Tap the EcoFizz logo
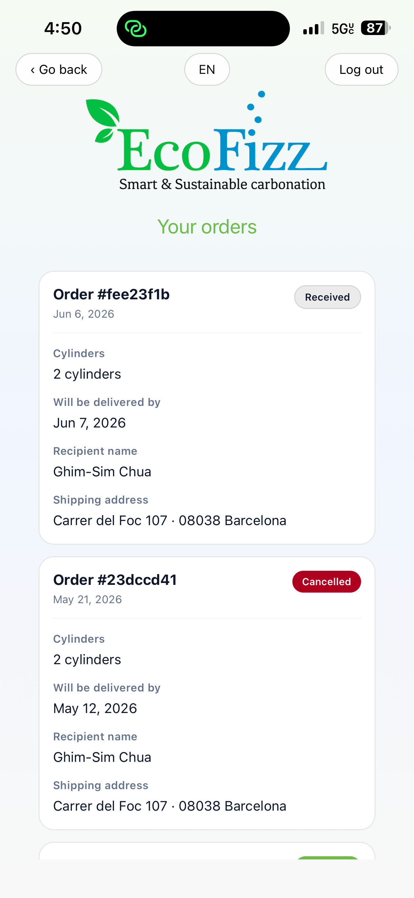The width and height of the screenshot is (414, 898). click(207, 140)
